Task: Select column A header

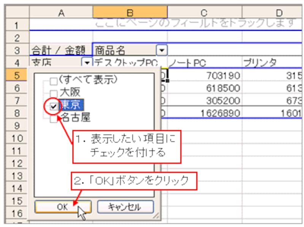Action: [x=61, y=13]
